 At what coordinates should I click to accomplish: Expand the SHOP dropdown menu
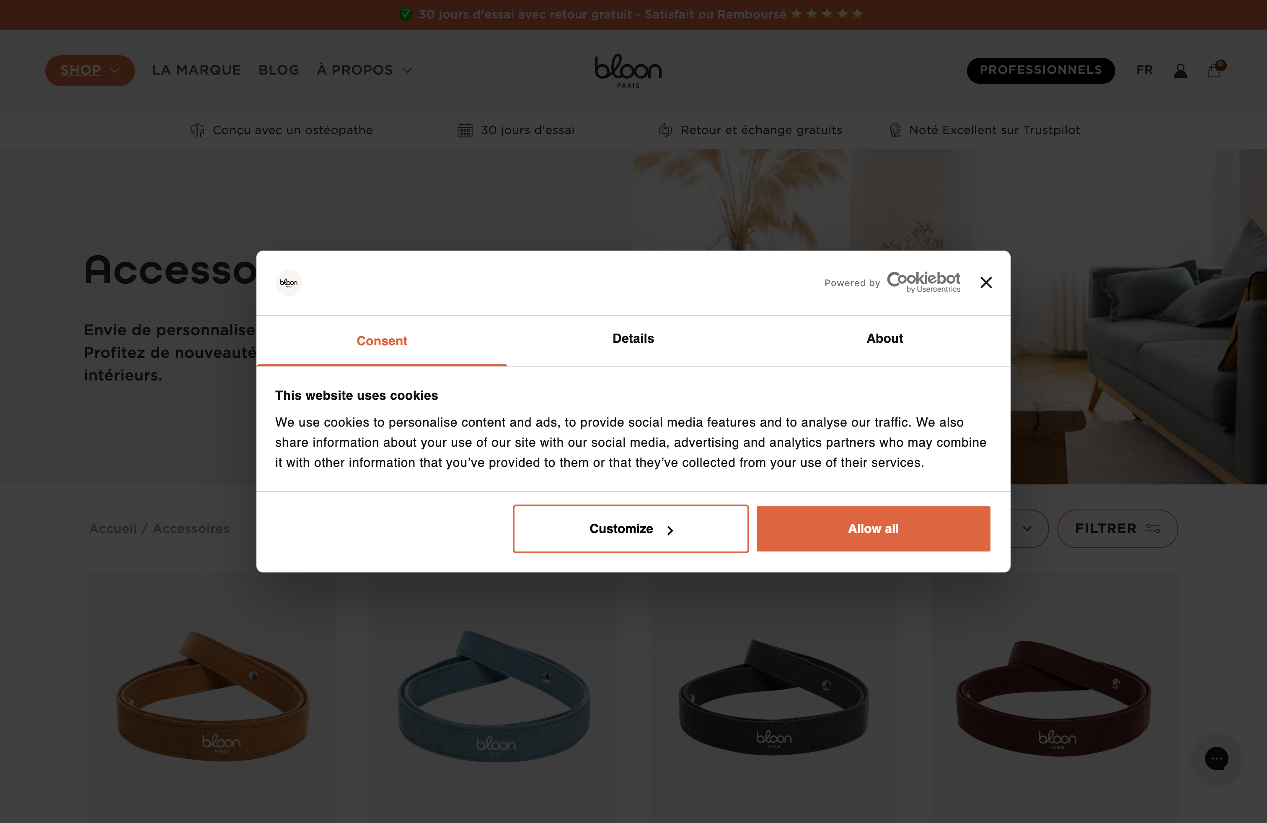90,70
